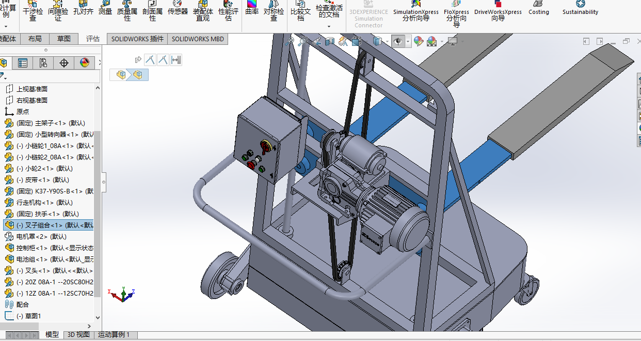The width and height of the screenshot is (641, 341).
Task: Toggle Section View icon
Action: [x=330, y=41]
